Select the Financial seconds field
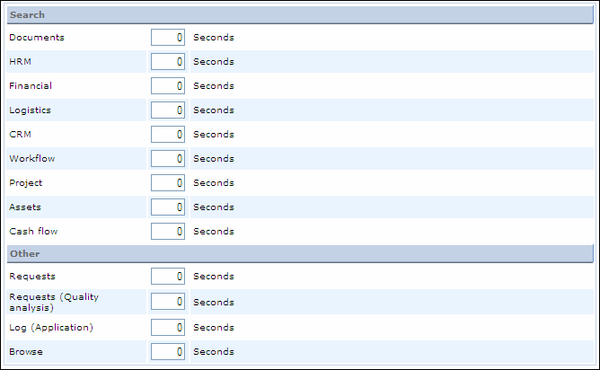Image resolution: width=600 pixels, height=370 pixels. pos(168,86)
